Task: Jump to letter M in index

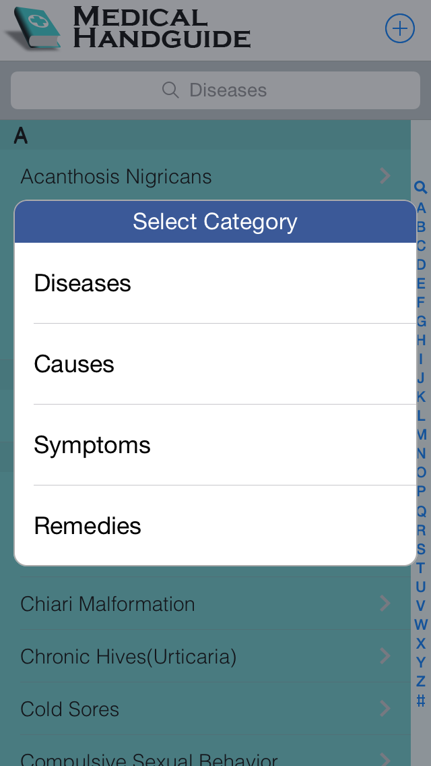Action: [x=421, y=434]
